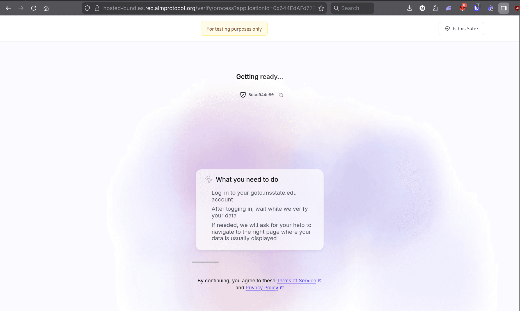520x311 pixels.
Task: Go to the browser home page
Action: tap(46, 8)
